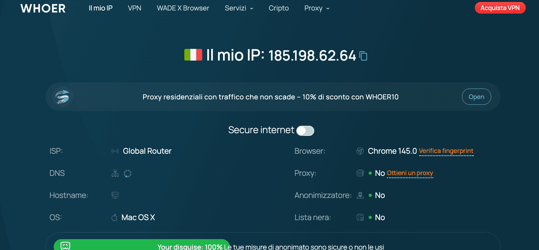Click the Anonimizzatore spy icon
539x250 pixels.
360,195
